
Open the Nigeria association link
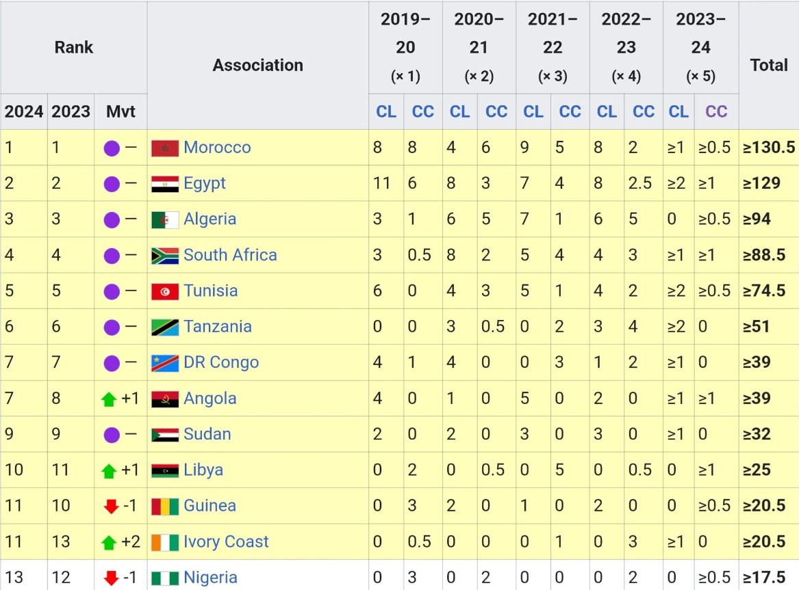point(210,578)
